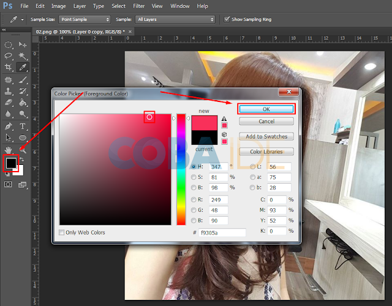Confirm the color with OK

(266, 109)
